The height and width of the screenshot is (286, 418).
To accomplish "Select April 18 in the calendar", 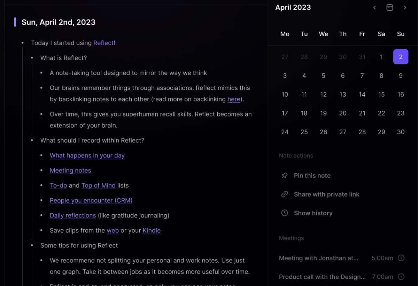I will [304, 113].
